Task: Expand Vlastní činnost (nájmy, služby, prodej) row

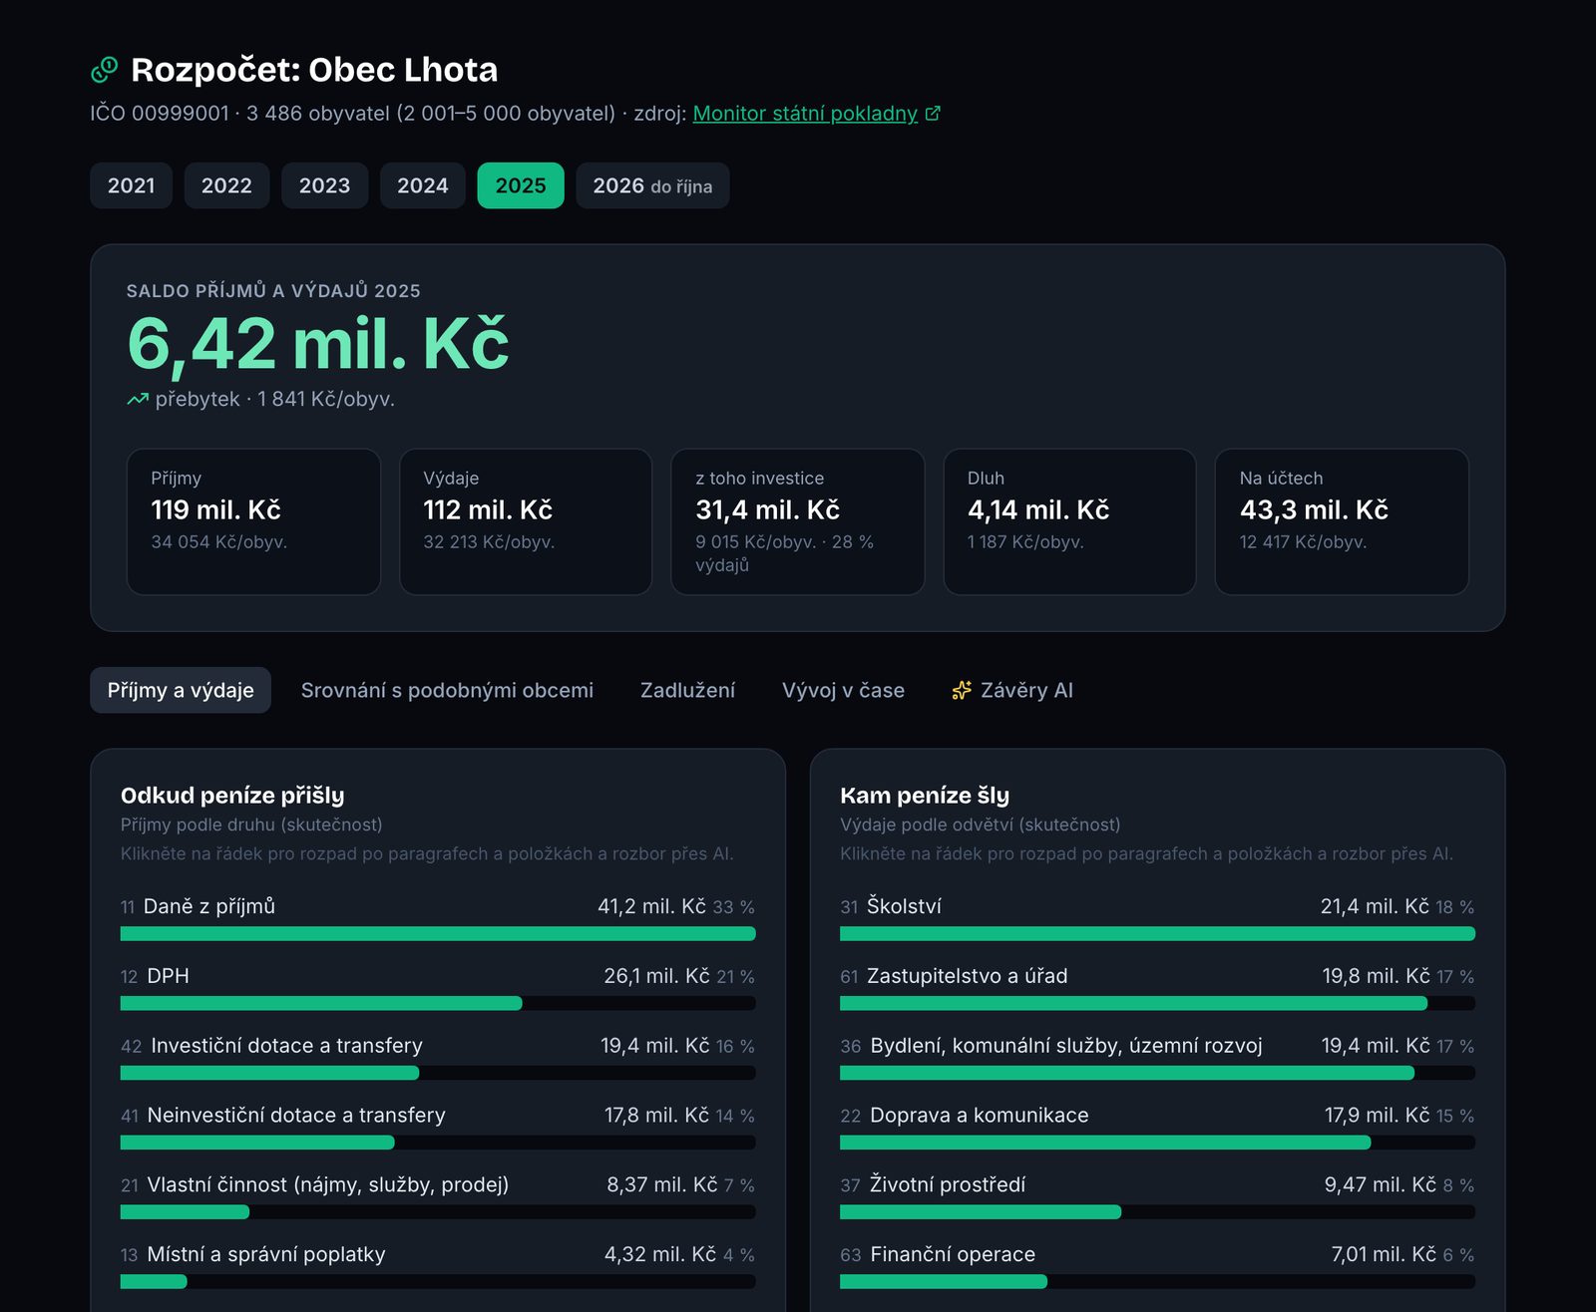Action: 438,1196
